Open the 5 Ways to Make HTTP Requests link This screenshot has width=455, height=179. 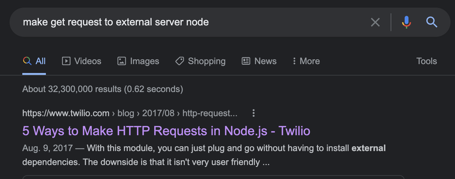166,131
